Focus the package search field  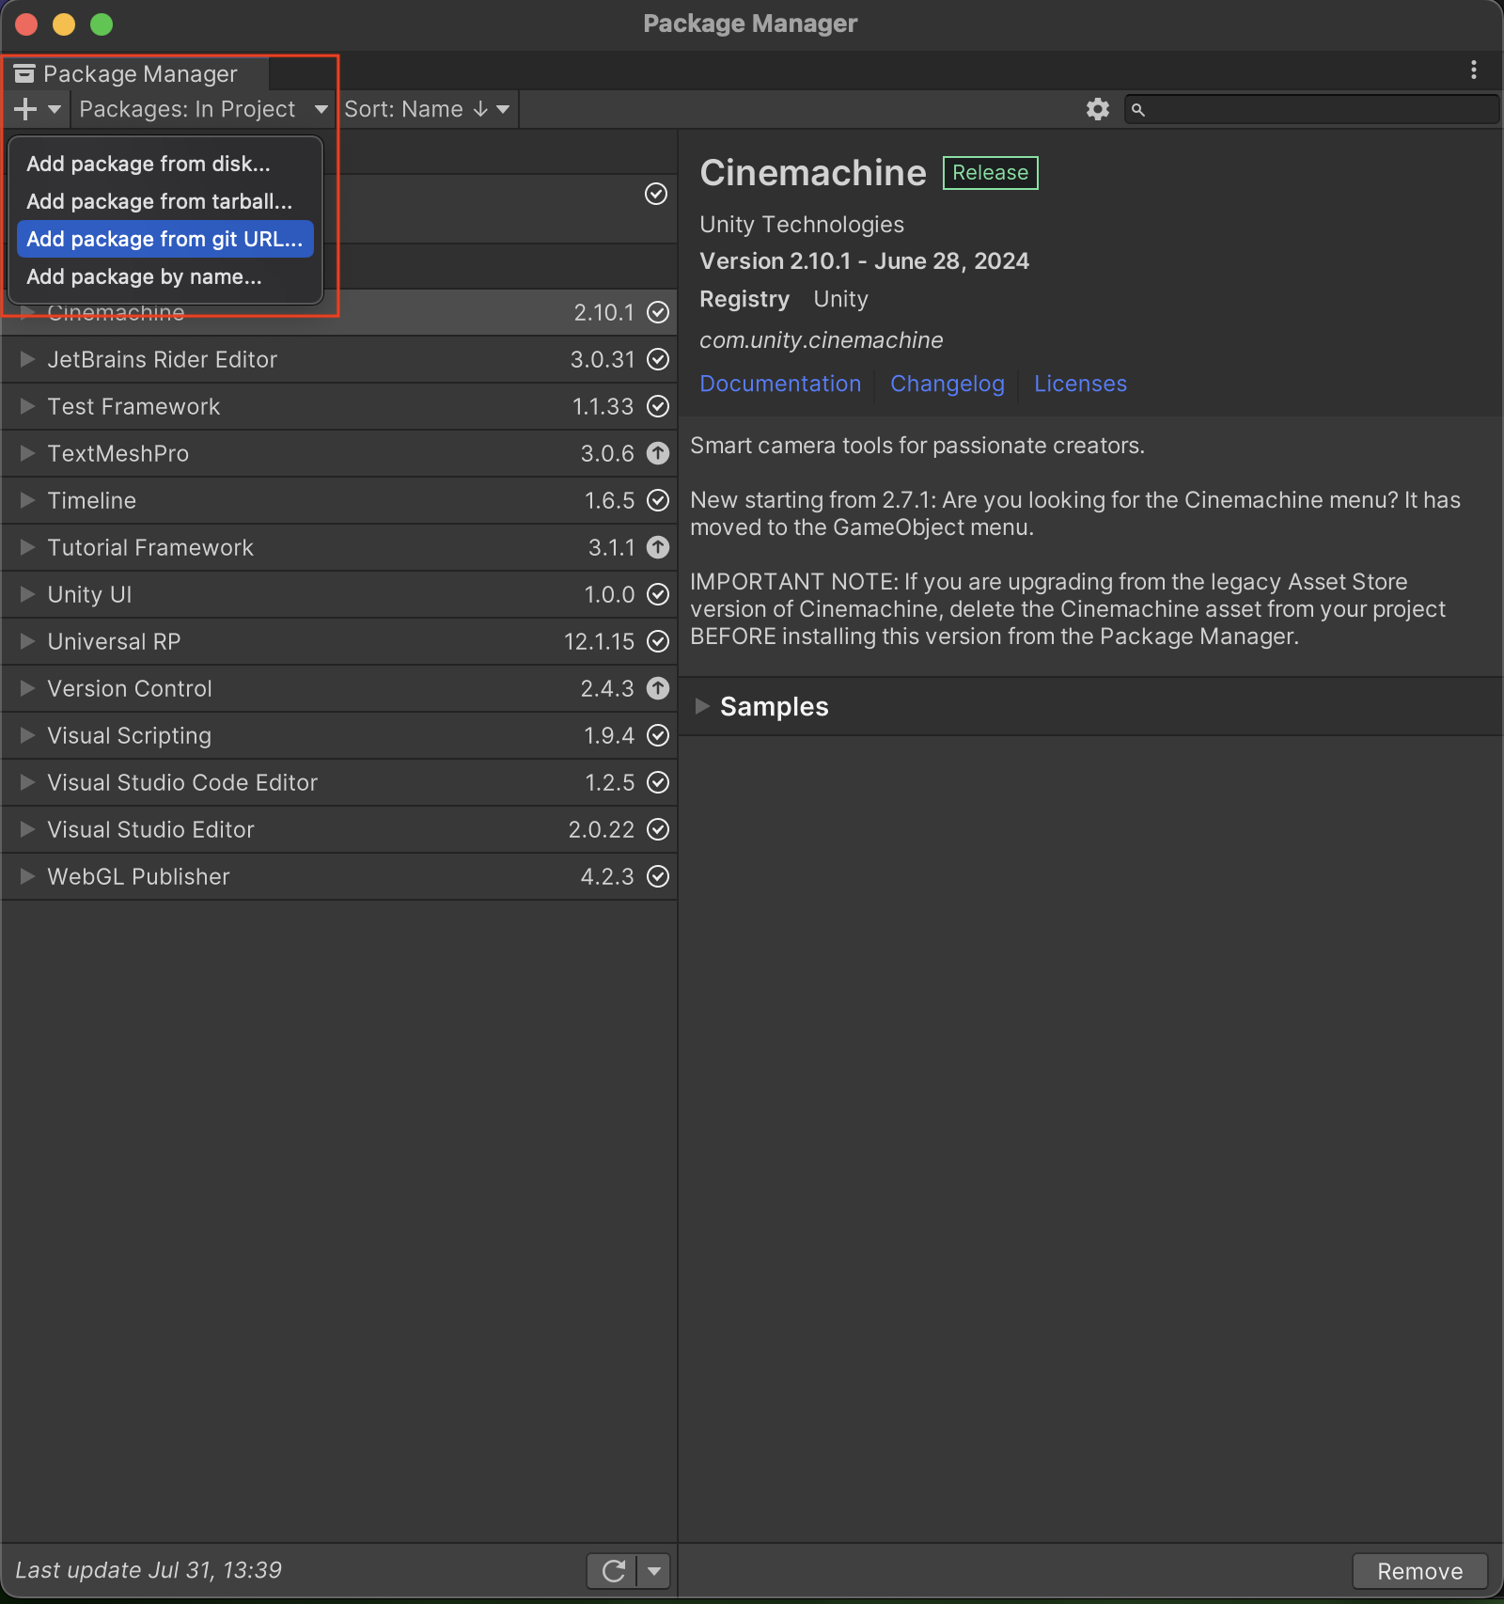(x=1311, y=110)
